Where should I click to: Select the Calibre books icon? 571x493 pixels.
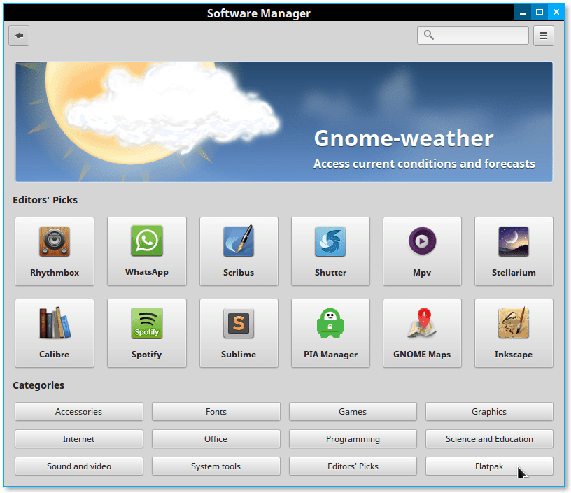coord(55,323)
